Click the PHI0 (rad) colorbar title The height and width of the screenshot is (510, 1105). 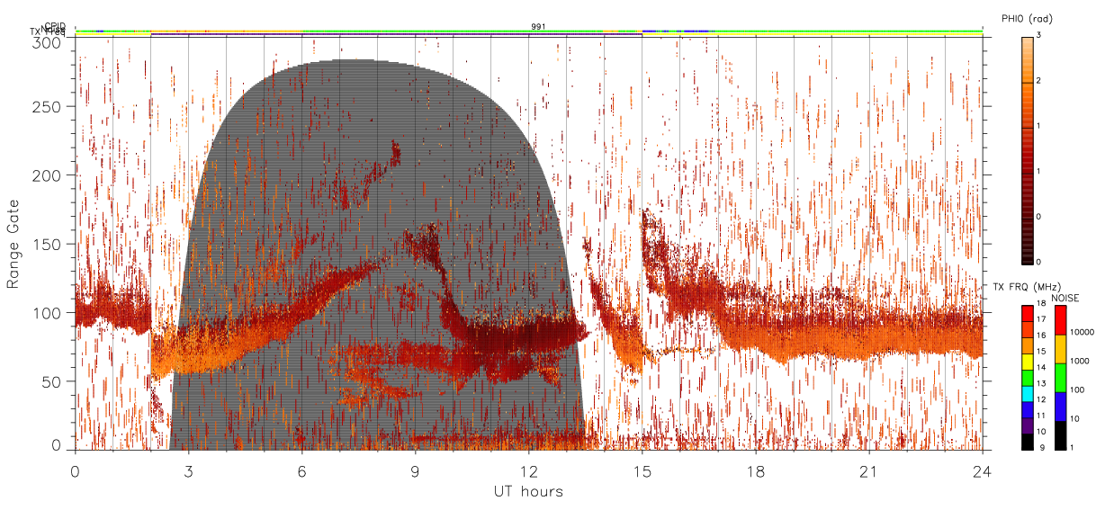[x=1027, y=19]
